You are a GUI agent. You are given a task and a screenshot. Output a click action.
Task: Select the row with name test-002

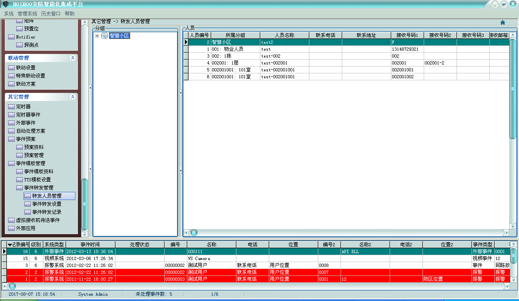284,56
